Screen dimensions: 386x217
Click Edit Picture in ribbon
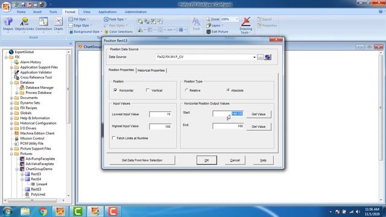217,32
